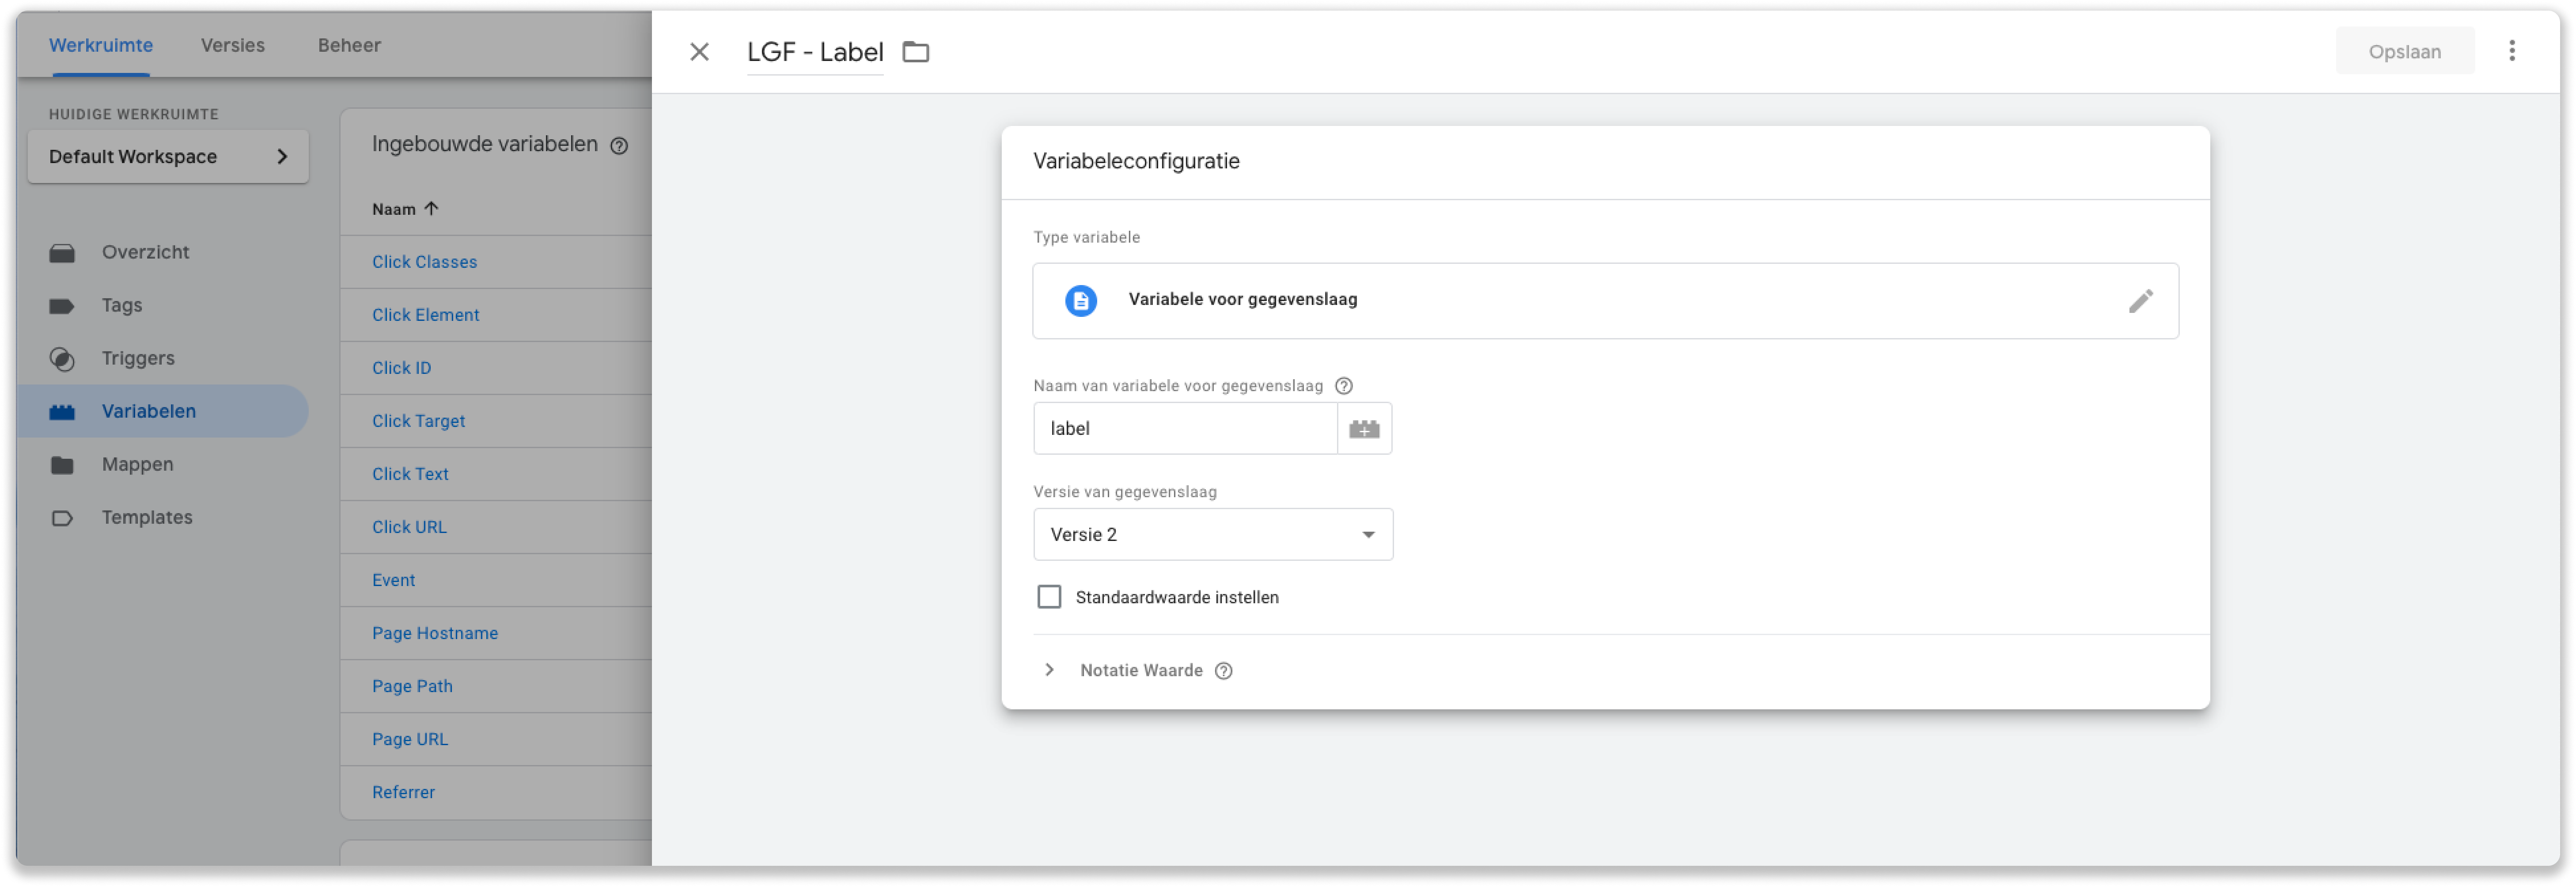
Task: Open the Click Classes variable
Action: pos(424,262)
